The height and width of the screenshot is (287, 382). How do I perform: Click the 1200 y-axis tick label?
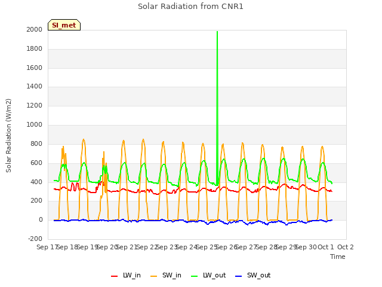click(x=35, y=105)
